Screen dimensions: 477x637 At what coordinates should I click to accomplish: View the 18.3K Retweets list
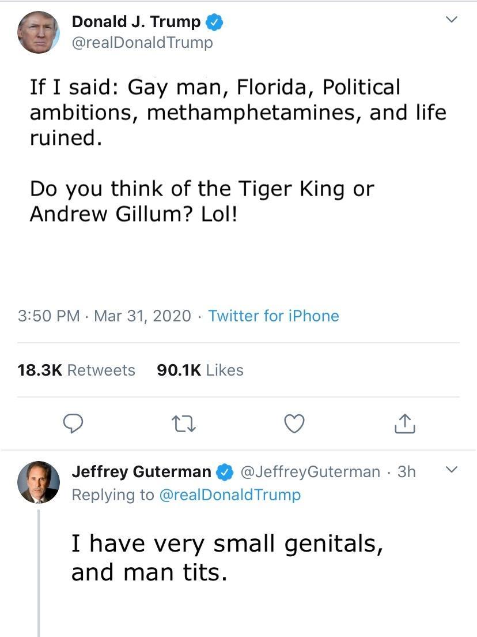(x=76, y=370)
